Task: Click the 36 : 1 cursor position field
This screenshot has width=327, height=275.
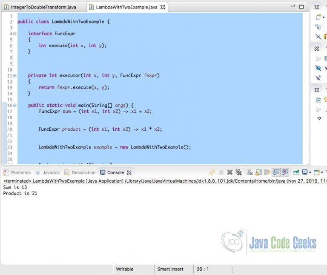Action: [203, 269]
